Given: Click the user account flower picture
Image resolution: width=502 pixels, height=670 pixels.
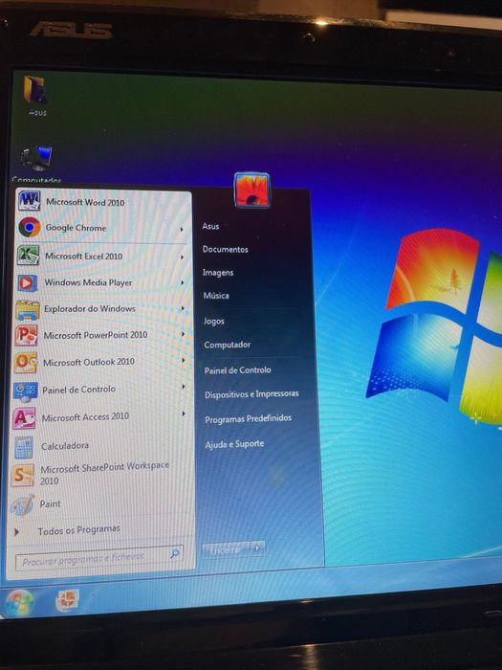Looking at the screenshot, I should (252, 190).
